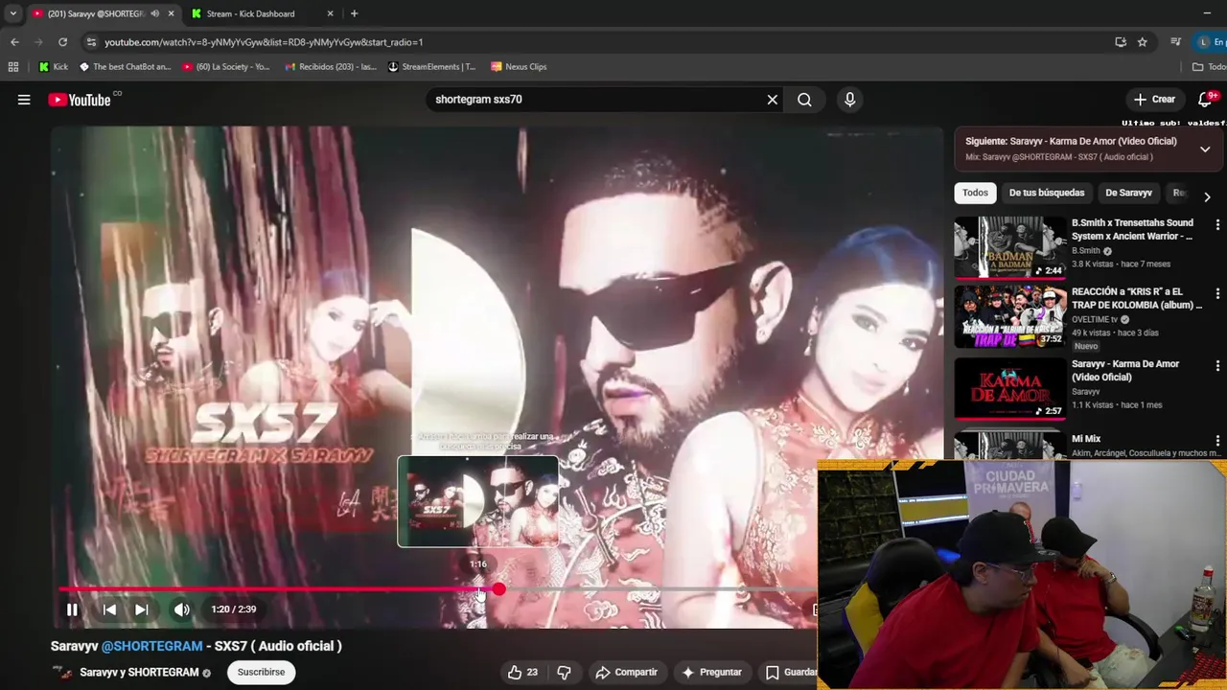Go to the previous video
Image resolution: width=1227 pixels, height=690 pixels.
tap(109, 609)
